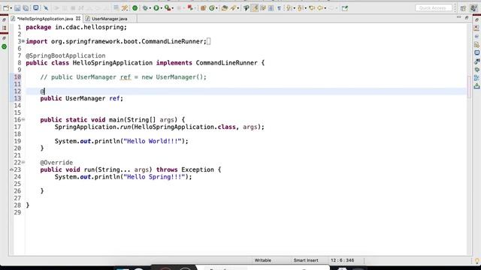Viewport: 481px width, 270px height.
Task: Click the Debug bug toolbar icon
Action: [145, 8]
